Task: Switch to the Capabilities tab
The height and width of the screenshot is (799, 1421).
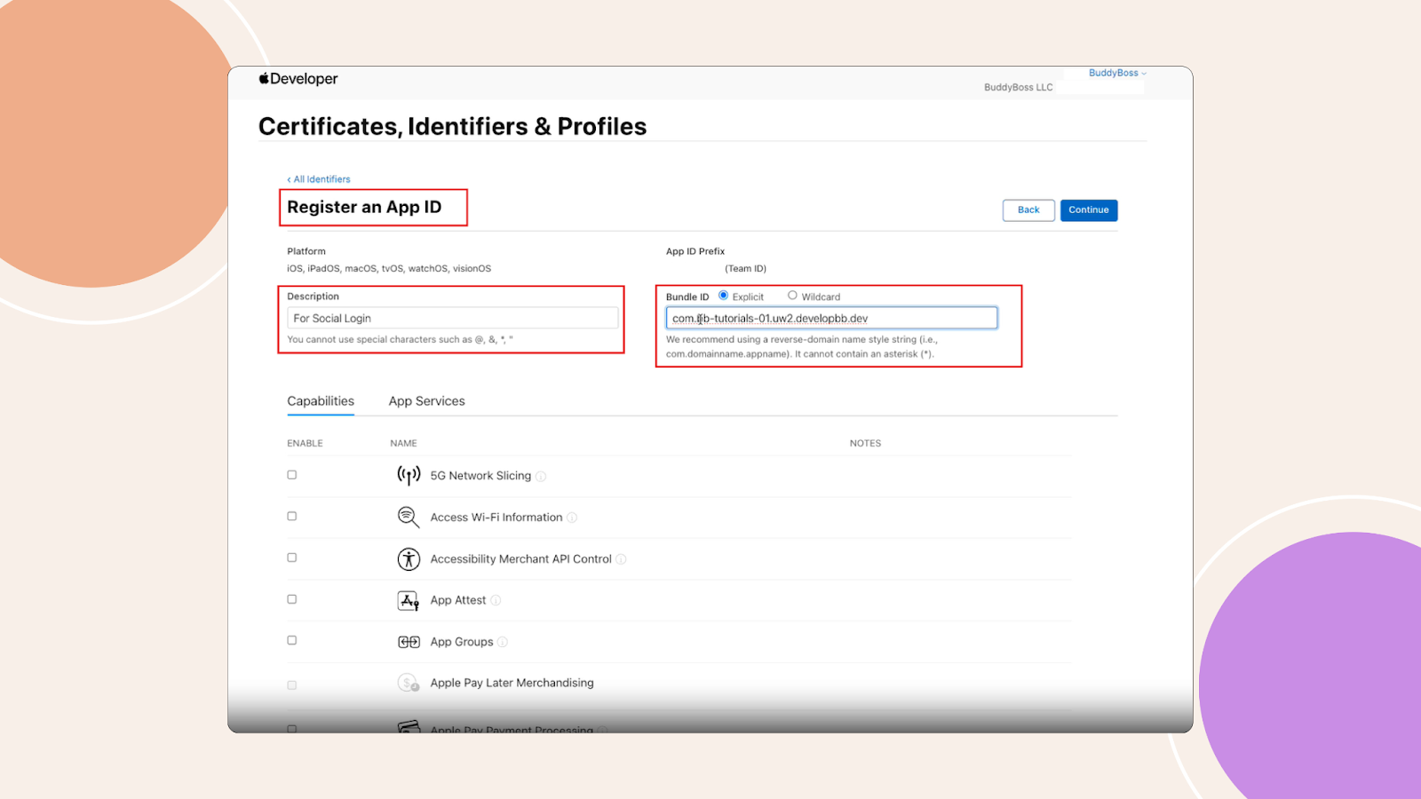Action: pyautogui.click(x=321, y=401)
